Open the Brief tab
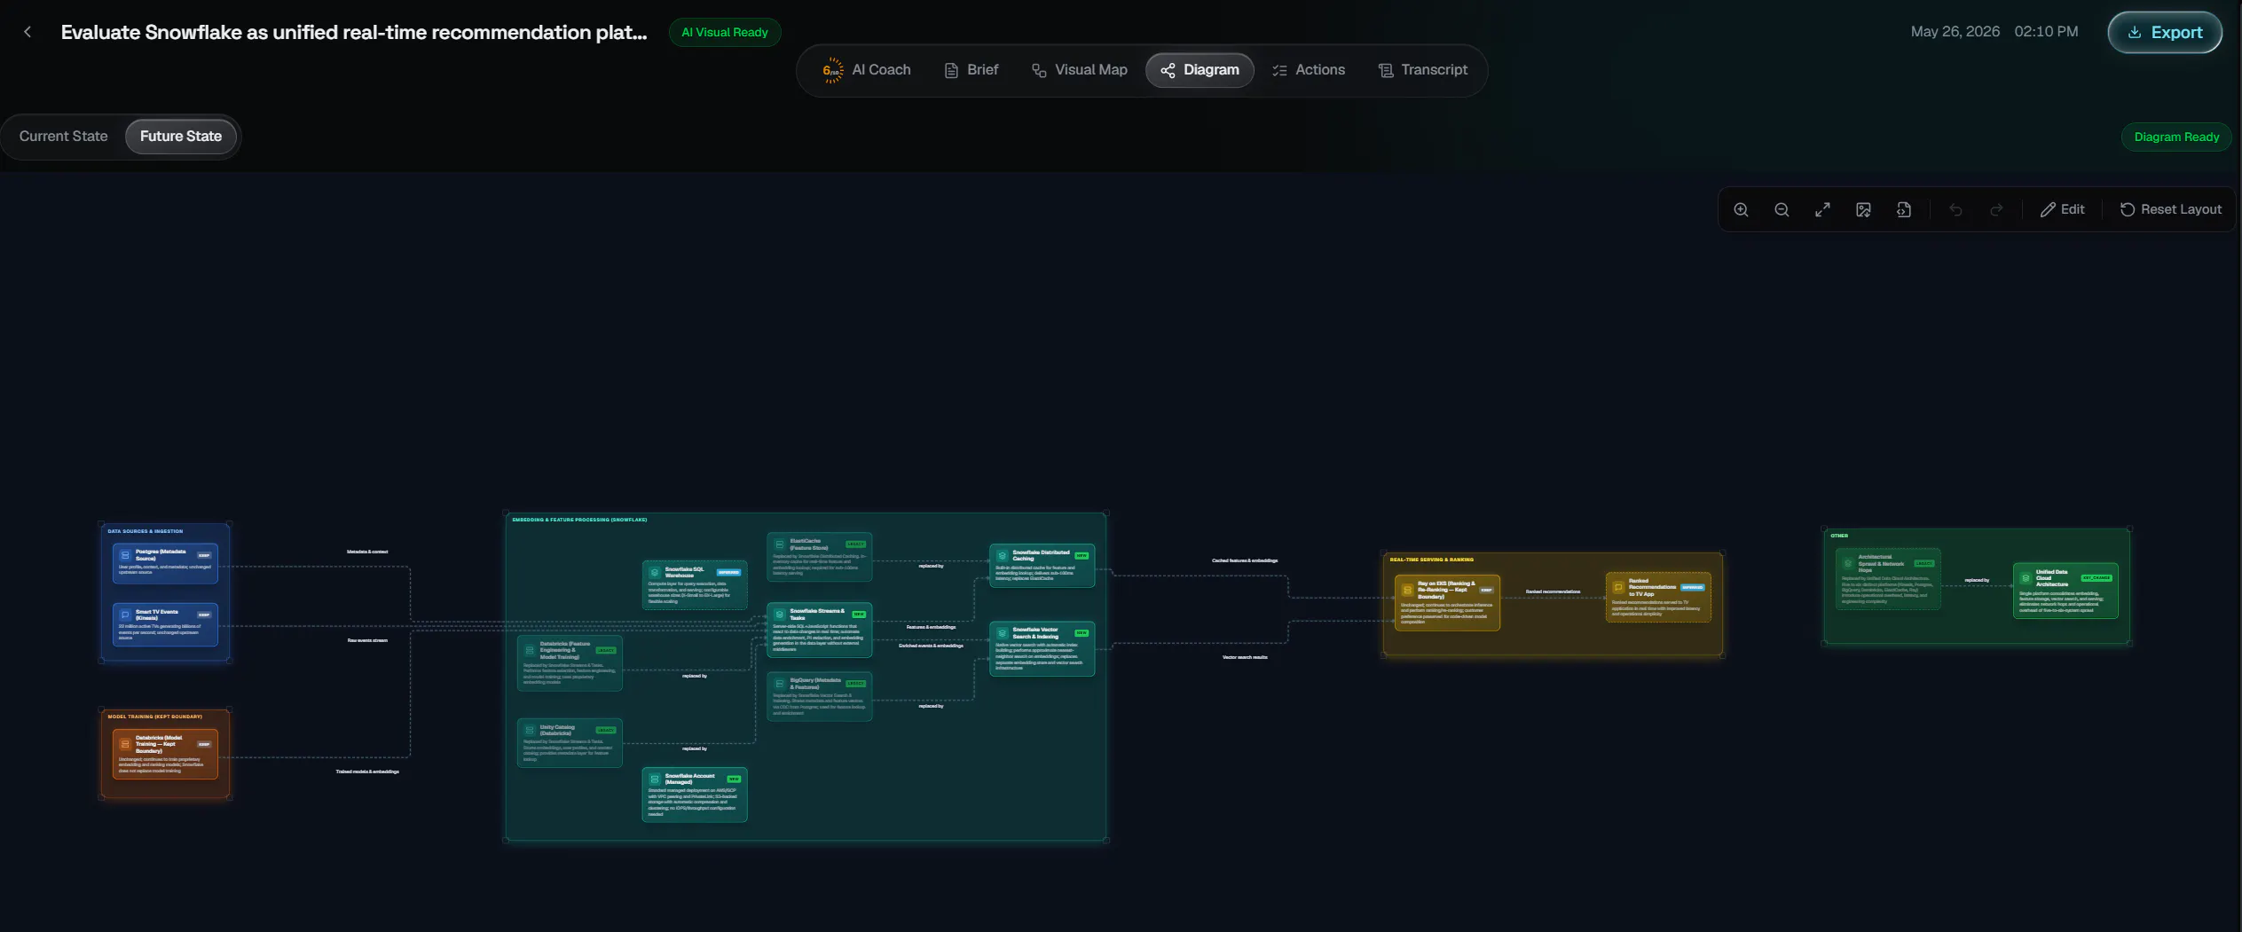 tap(971, 70)
